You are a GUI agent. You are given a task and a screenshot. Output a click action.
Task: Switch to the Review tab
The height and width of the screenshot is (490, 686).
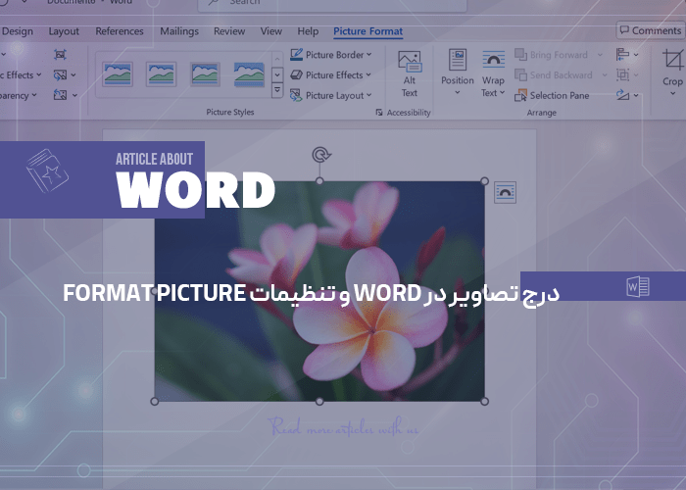click(229, 31)
